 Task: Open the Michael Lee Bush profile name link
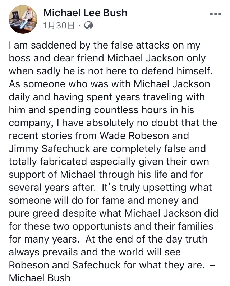click(85, 13)
